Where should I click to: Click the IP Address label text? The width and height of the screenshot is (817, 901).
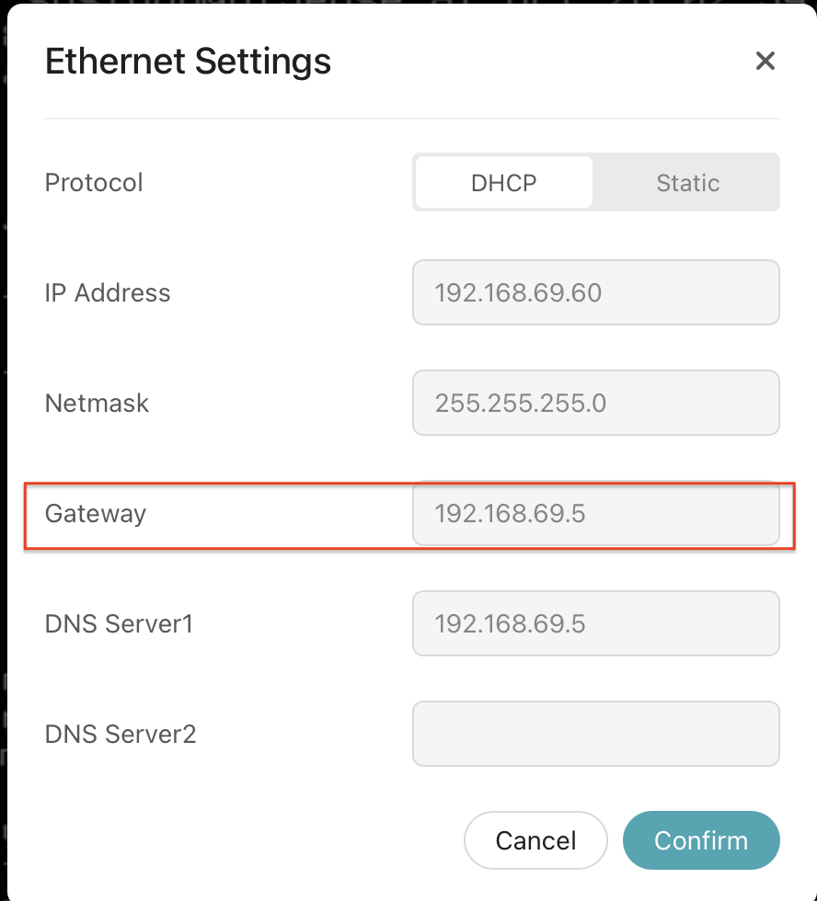[108, 293]
